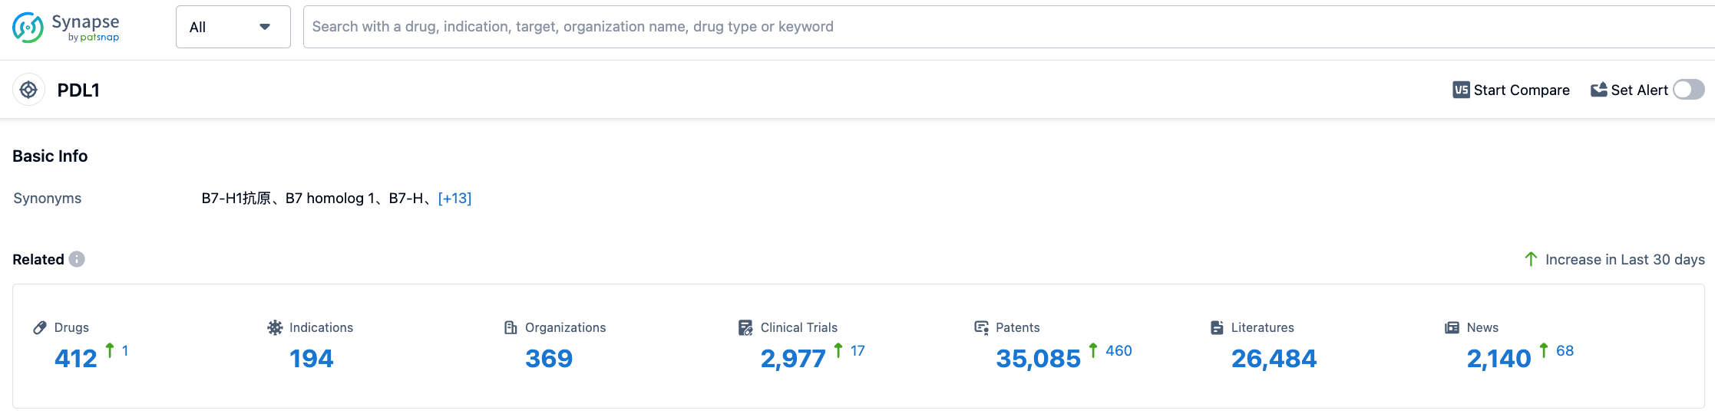Click the Set Alert bell icon
Screen dimensions: 1715x417
click(1598, 90)
